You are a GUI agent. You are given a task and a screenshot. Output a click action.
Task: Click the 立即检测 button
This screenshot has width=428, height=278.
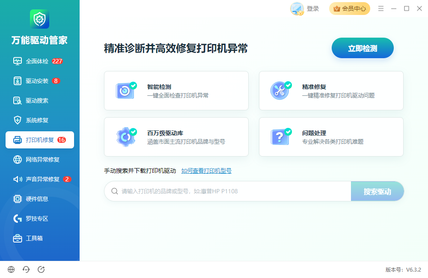coord(363,48)
